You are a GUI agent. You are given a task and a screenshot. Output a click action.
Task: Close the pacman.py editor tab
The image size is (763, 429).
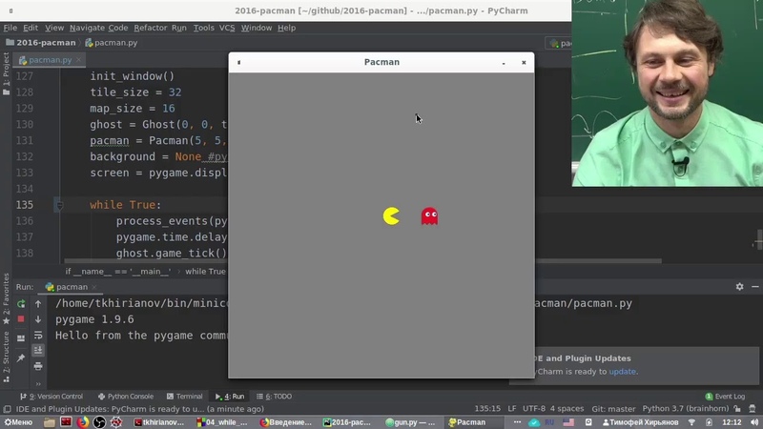(x=79, y=60)
